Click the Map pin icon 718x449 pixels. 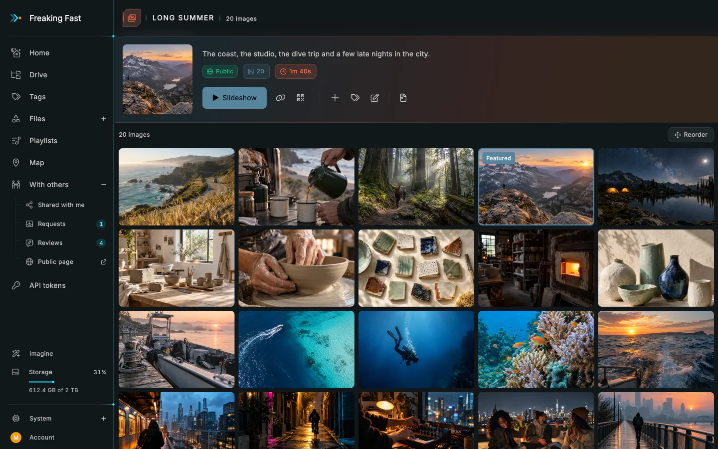[16, 163]
